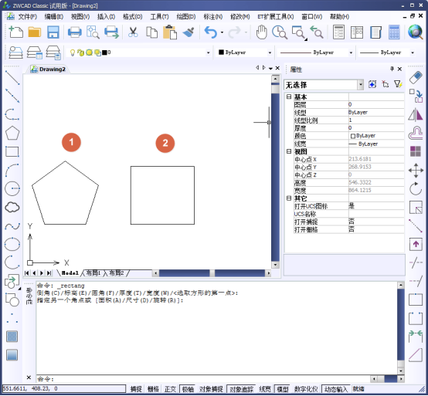Open the 绘图(D) menu

coord(186,17)
